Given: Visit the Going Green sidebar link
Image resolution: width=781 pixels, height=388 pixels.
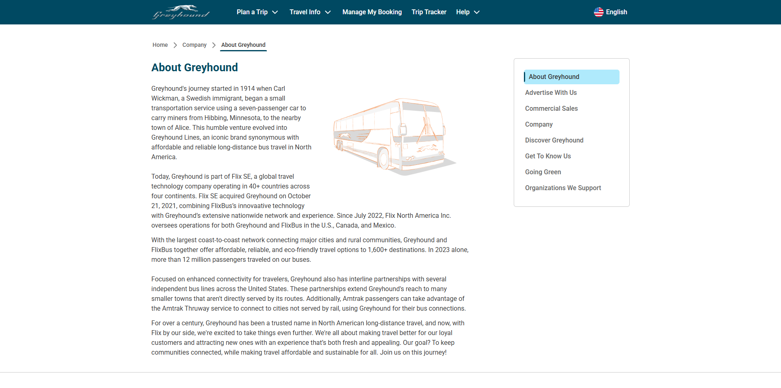Looking at the screenshot, I should tap(543, 172).
